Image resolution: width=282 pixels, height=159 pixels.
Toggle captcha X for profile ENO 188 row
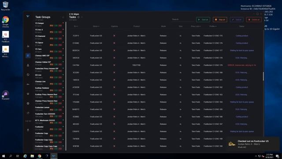(x=114, y=132)
